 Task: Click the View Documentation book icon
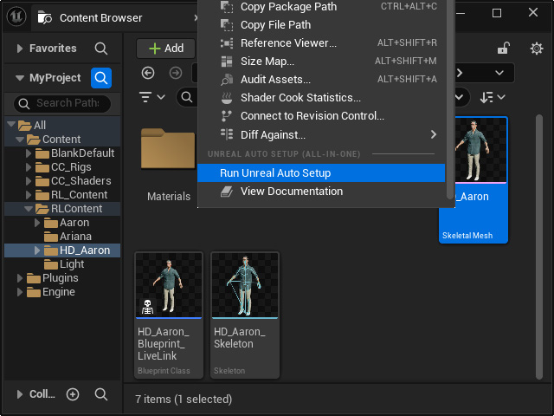point(227,192)
